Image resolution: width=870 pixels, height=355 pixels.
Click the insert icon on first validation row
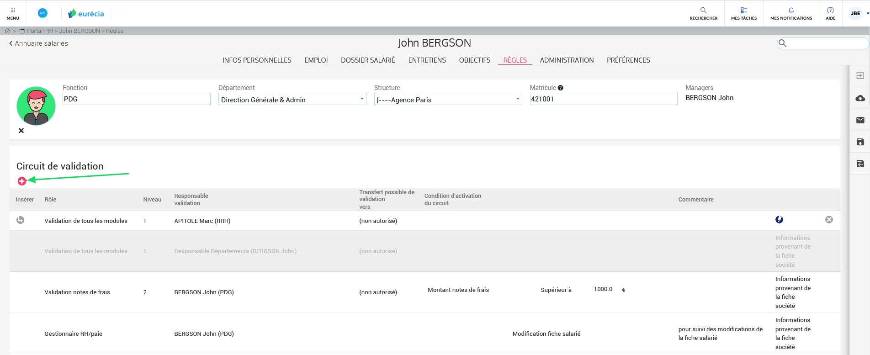(x=20, y=220)
